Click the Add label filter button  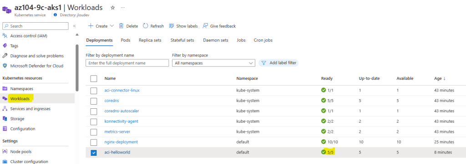point(279,63)
